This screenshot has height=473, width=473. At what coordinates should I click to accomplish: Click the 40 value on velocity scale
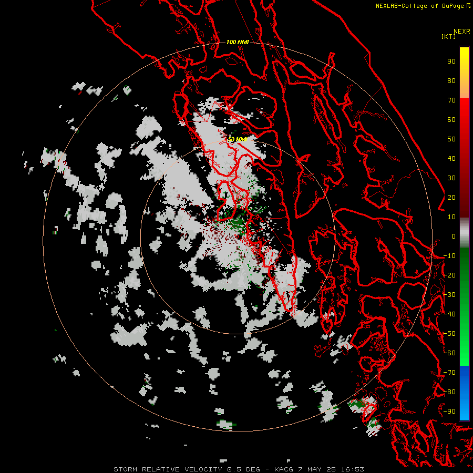[451, 159]
